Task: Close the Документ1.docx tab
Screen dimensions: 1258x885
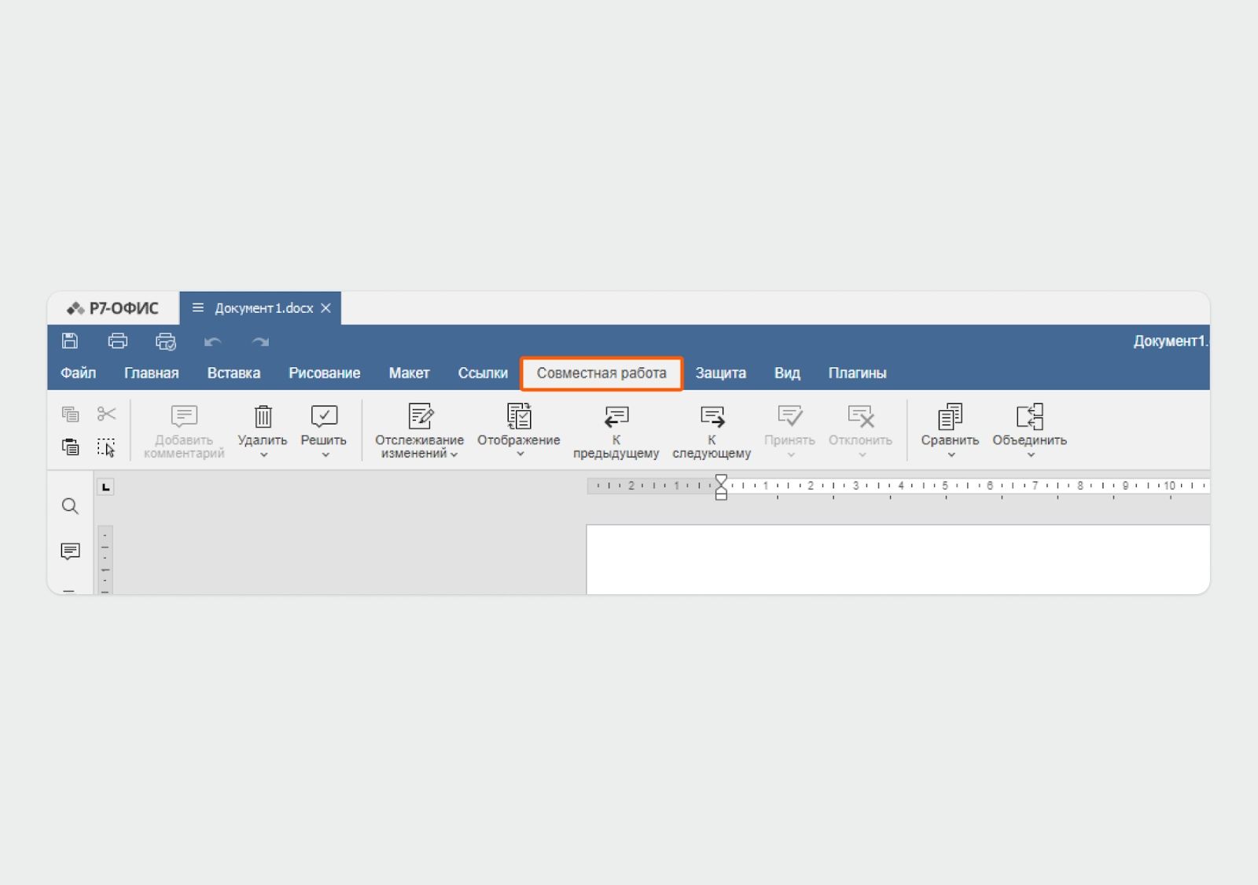Action: click(x=326, y=308)
